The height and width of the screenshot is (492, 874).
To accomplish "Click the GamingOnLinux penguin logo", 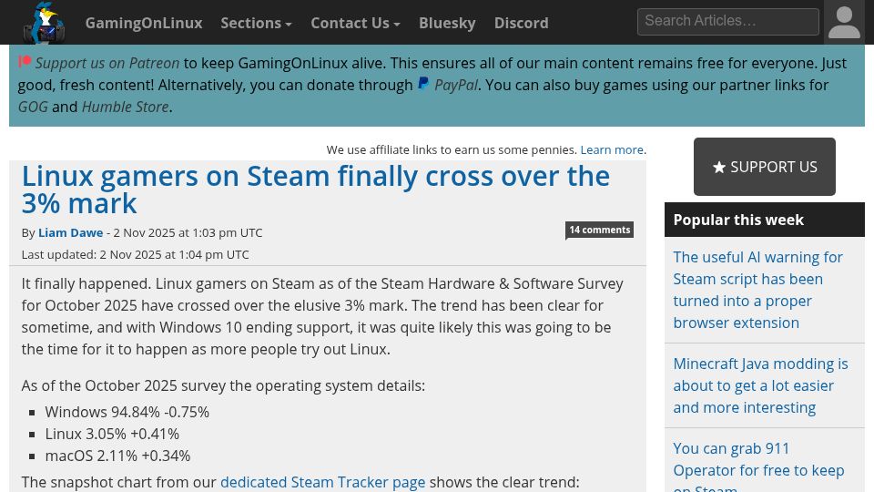I will pos(44,22).
